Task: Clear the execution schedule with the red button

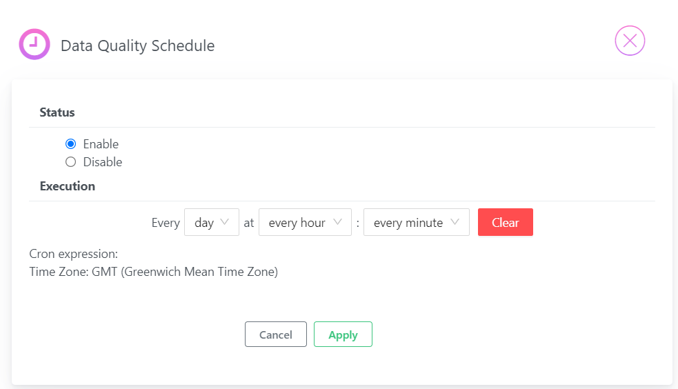Action: point(506,222)
